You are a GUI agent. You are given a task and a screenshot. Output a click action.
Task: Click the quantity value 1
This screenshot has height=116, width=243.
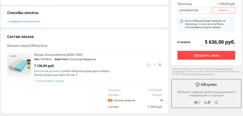click(x=154, y=65)
